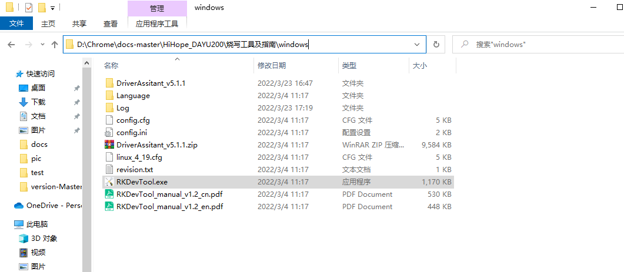Click the search magnifier icon
This screenshot has width=624, height=272.
click(x=464, y=44)
